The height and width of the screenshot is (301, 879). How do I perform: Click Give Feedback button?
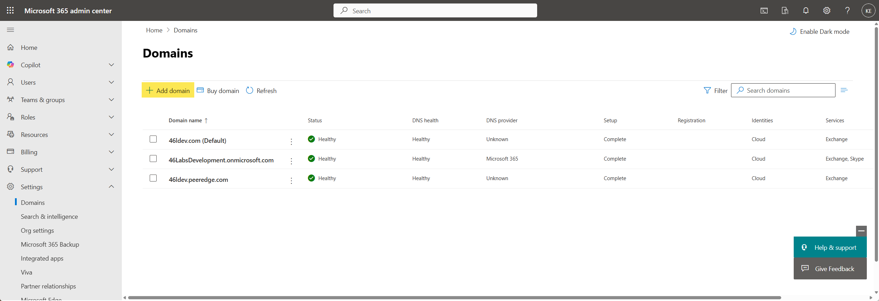click(x=830, y=269)
